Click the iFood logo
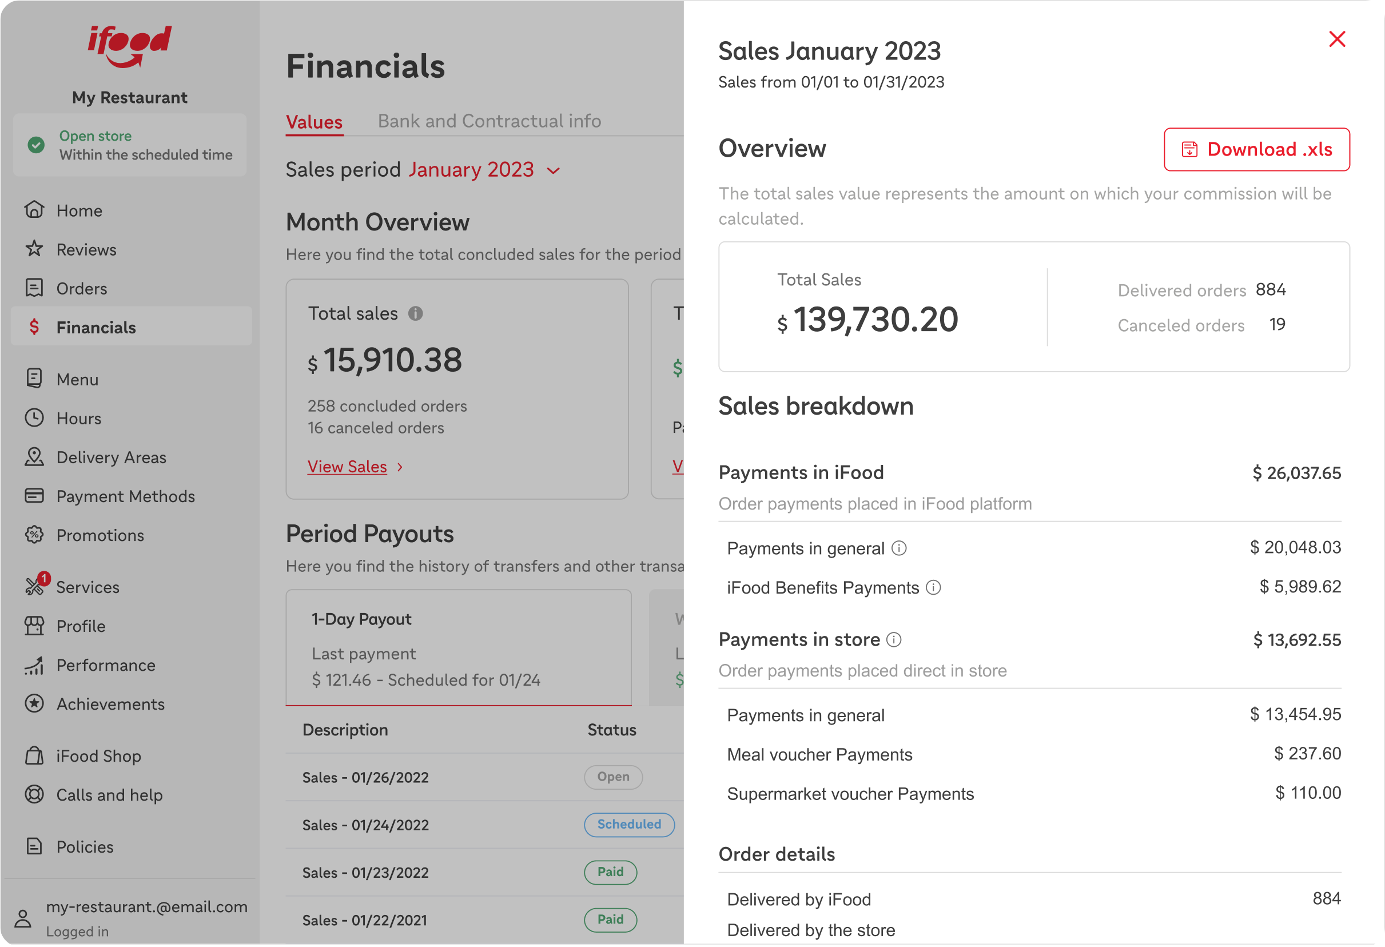This screenshot has height=947, width=1385. [130, 46]
